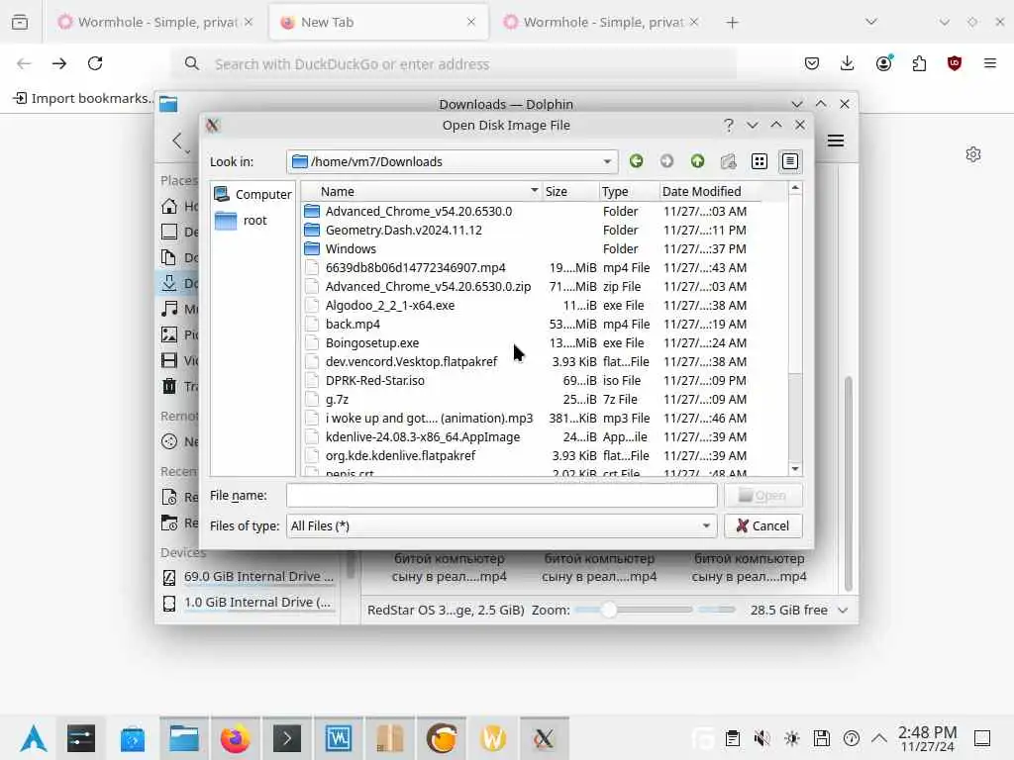
Task: Select root folder in file dialog sidebar
Action: coord(241,221)
